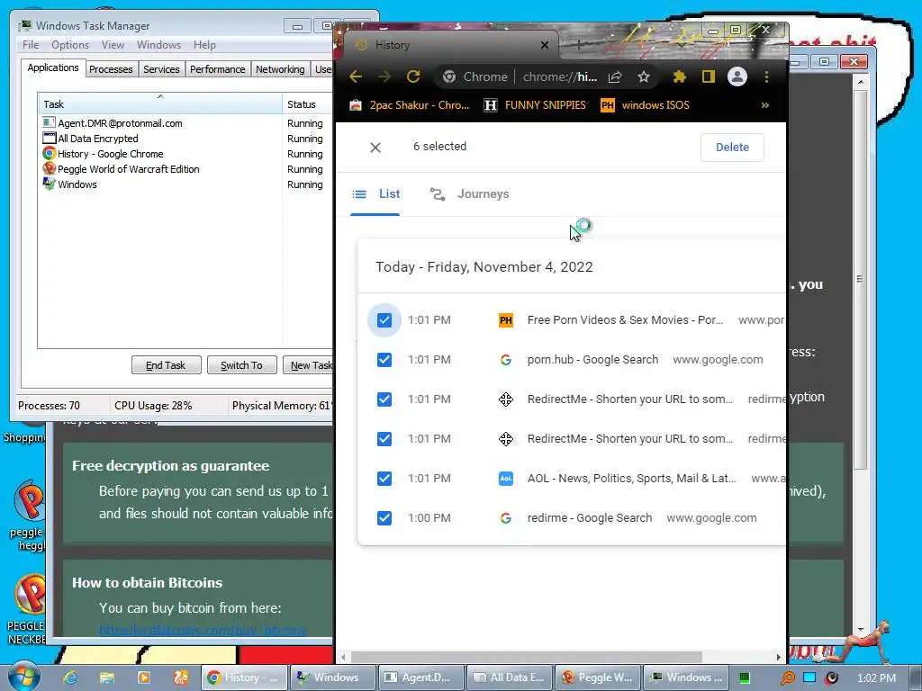Uncheck first RedirectMe history entry
The width and height of the screenshot is (922, 691).
(x=384, y=399)
